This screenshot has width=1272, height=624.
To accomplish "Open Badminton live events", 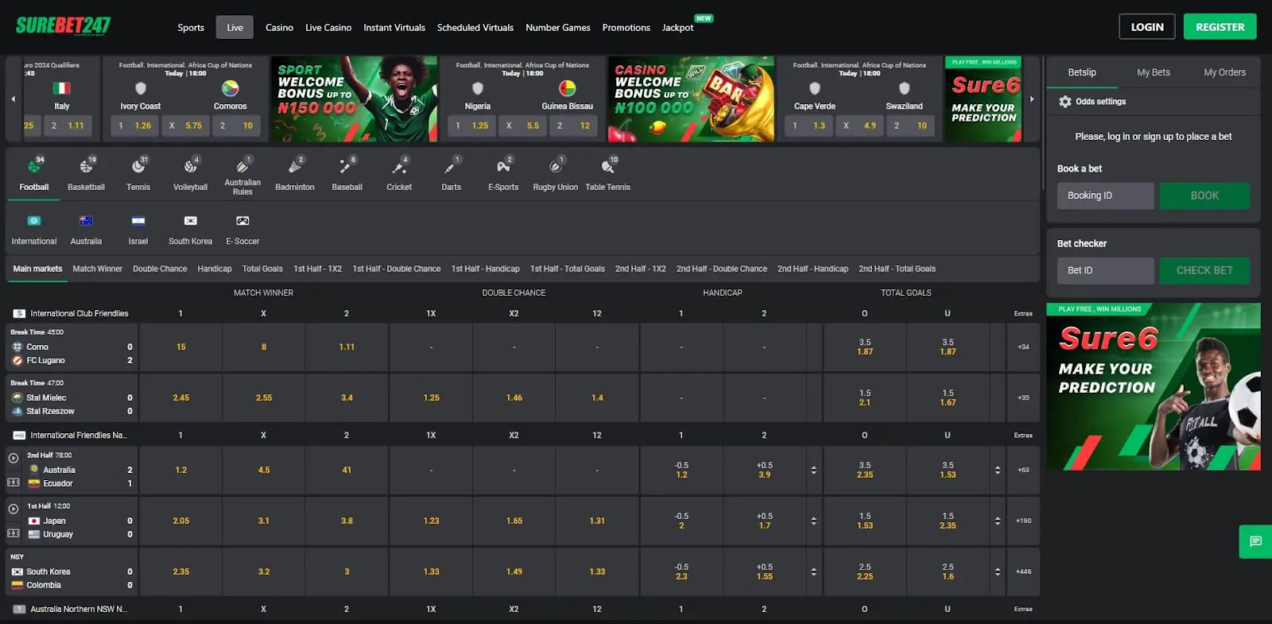I will point(295,167).
